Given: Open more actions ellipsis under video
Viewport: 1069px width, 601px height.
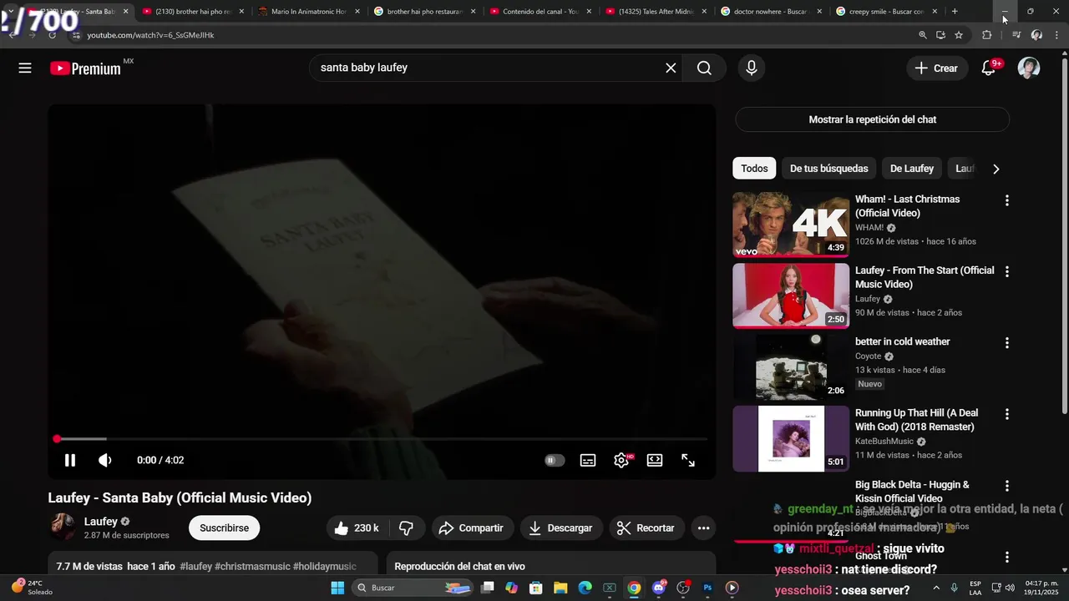Looking at the screenshot, I should (x=703, y=528).
